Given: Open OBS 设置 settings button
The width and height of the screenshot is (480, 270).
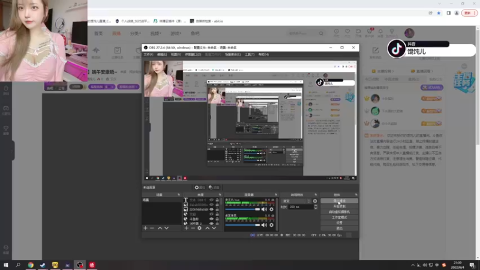Looking at the screenshot, I should pyautogui.click(x=339, y=223).
